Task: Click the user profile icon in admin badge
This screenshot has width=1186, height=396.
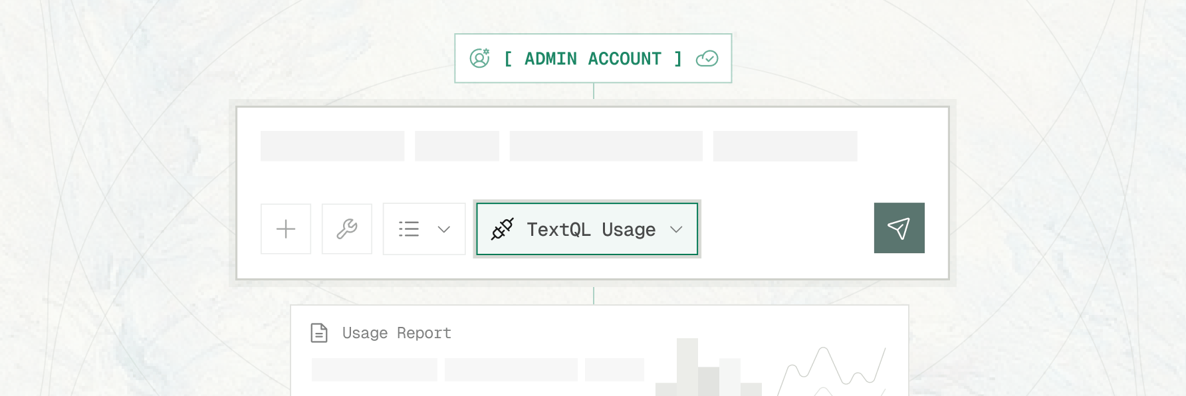Action: tap(479, 58)
